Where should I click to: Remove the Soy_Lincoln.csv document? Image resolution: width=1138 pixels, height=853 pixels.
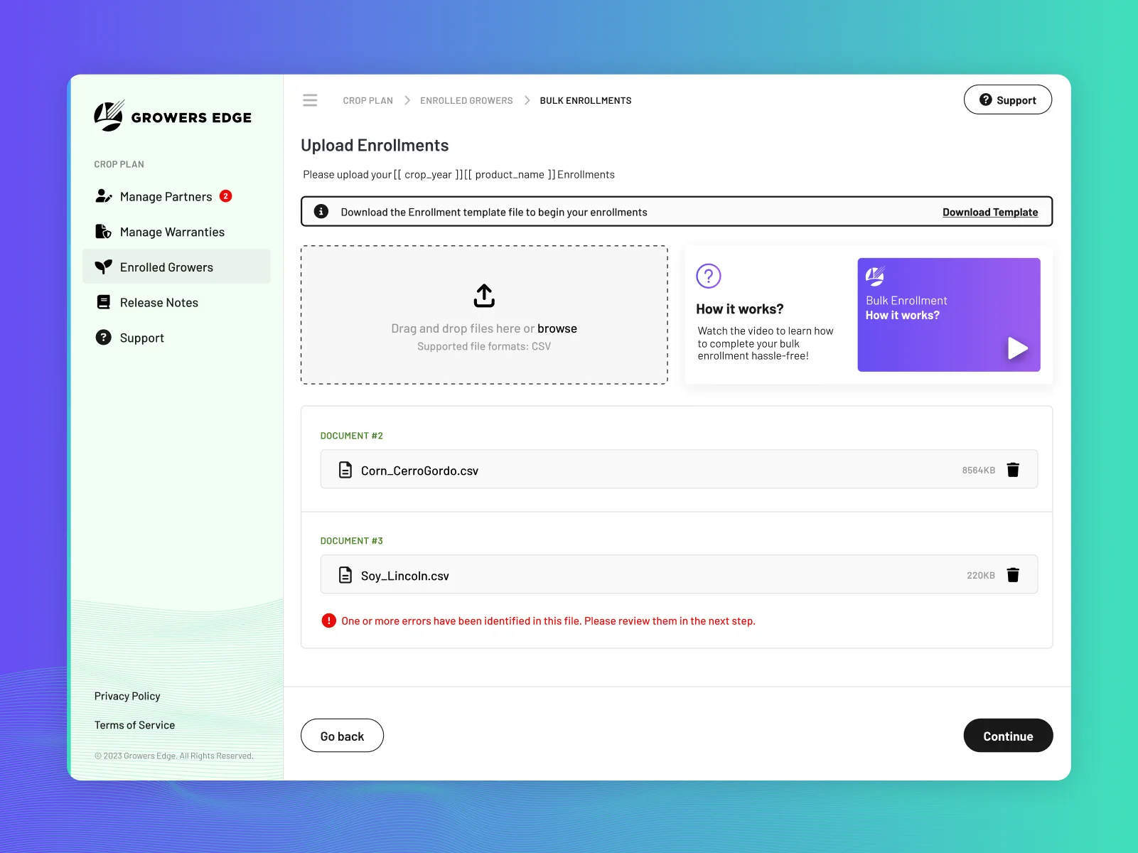(1013, 575)
